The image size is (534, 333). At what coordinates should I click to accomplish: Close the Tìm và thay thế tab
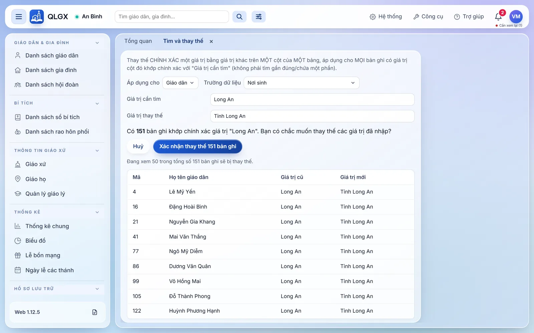click(x=211, y=41)
